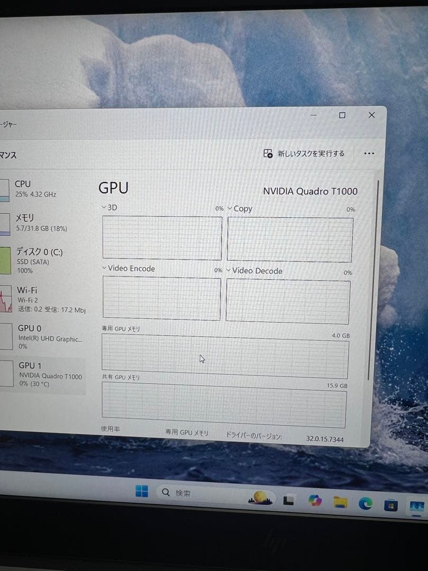
Task: Open the Windows Start menu
Action: pos(142,491)
